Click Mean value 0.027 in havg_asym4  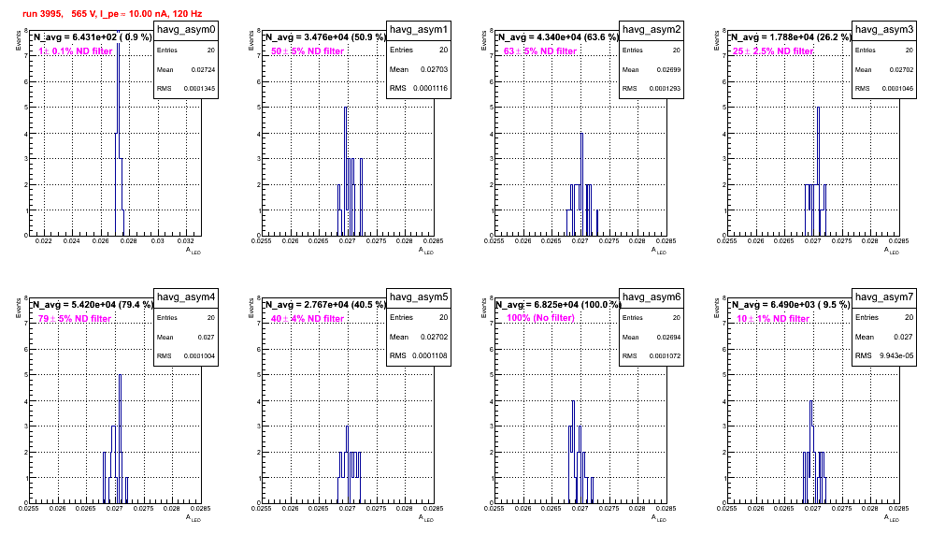(x=206, y=337)
